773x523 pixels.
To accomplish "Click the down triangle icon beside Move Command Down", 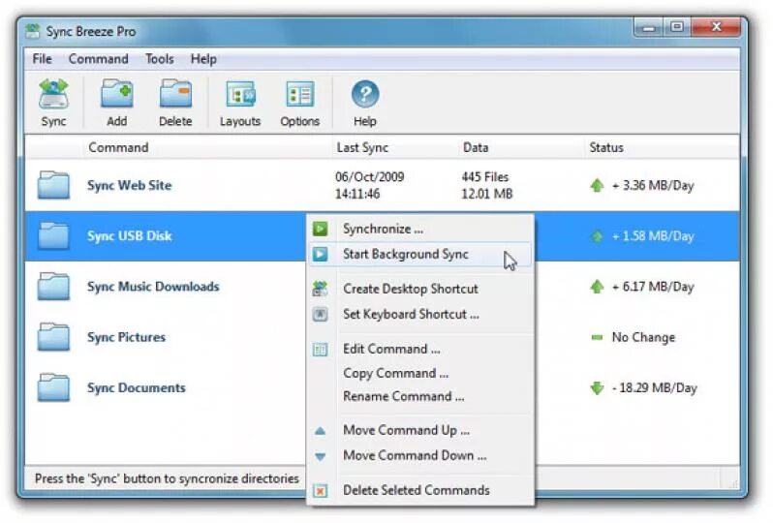I will click(320, 456).
